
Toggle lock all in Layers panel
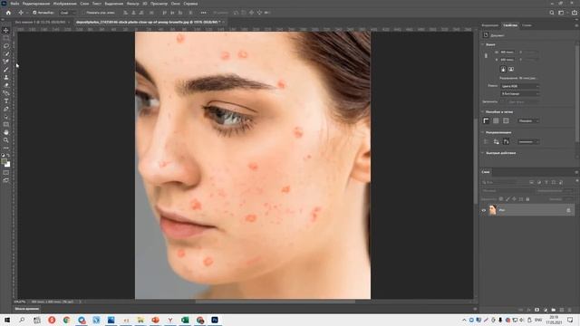coord(527,199)
